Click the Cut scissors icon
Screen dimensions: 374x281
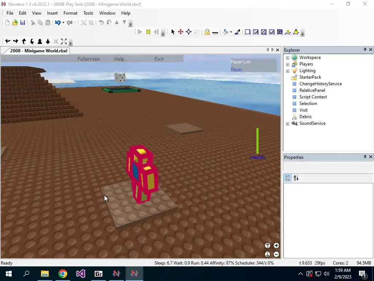coord(33,22)
